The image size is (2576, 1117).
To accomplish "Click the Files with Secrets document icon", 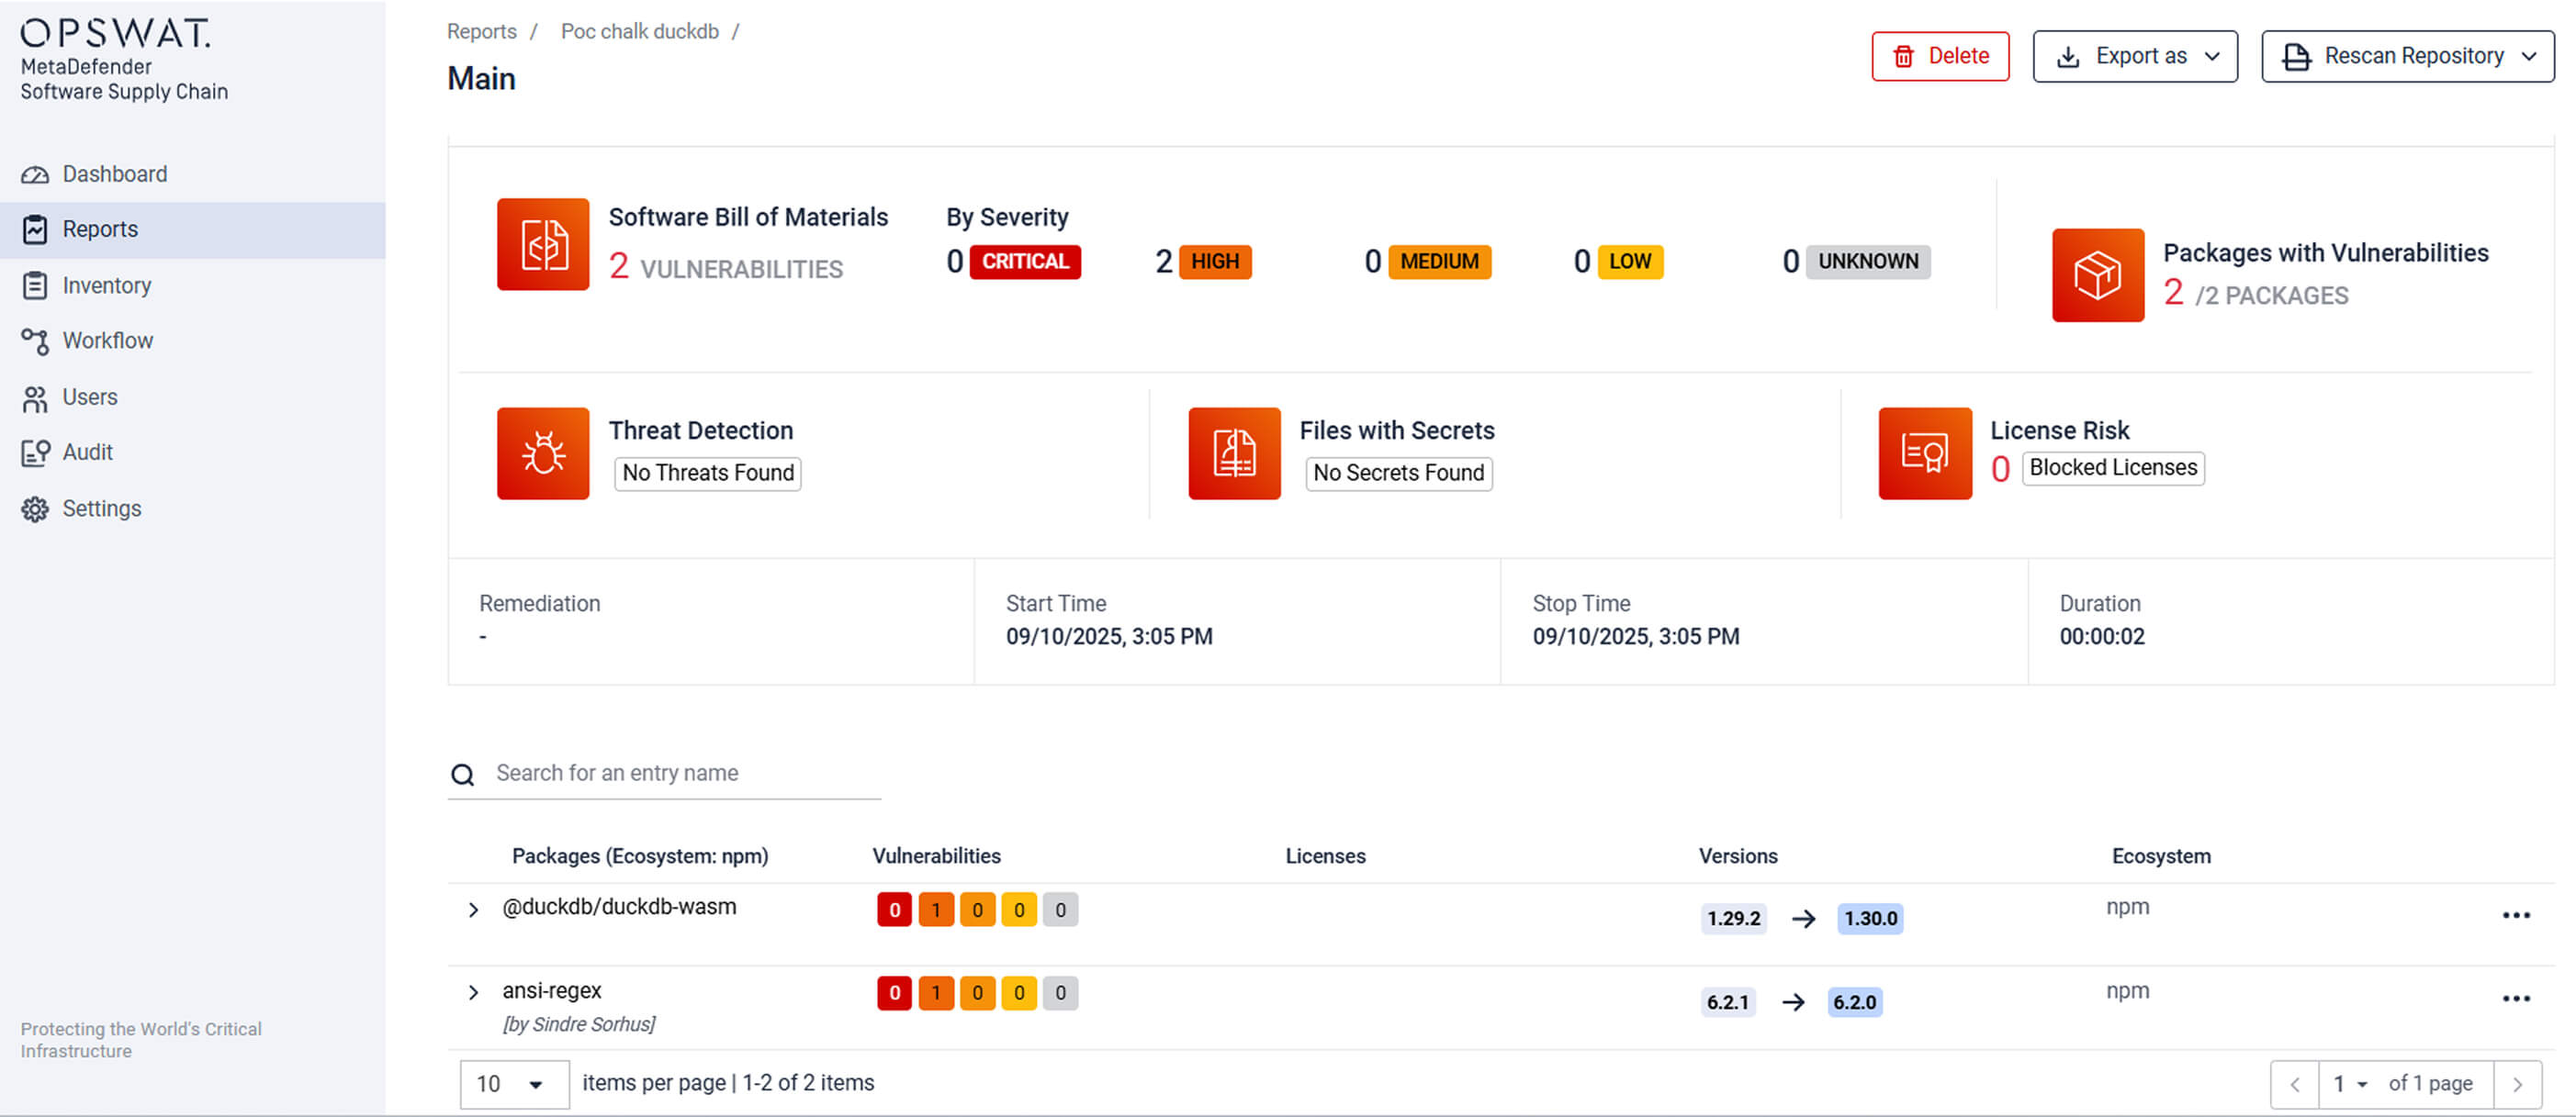I will point(1233,452).
